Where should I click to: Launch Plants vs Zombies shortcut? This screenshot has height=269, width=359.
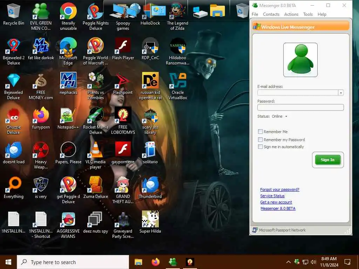96,87
